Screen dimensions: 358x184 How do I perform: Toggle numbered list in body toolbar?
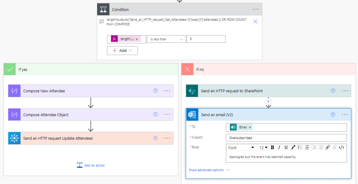307,147
